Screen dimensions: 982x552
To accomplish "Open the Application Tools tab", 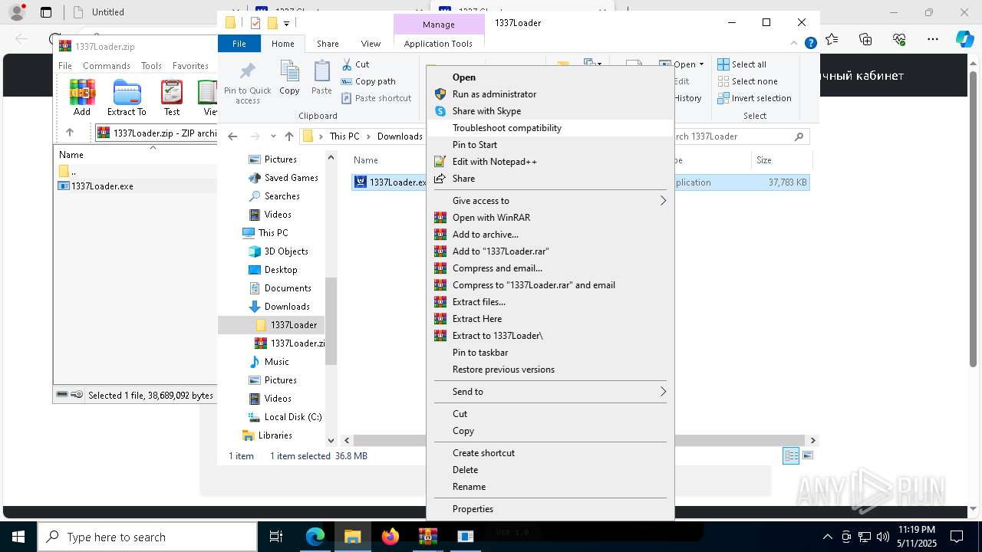I will click(x=438, y=44).
